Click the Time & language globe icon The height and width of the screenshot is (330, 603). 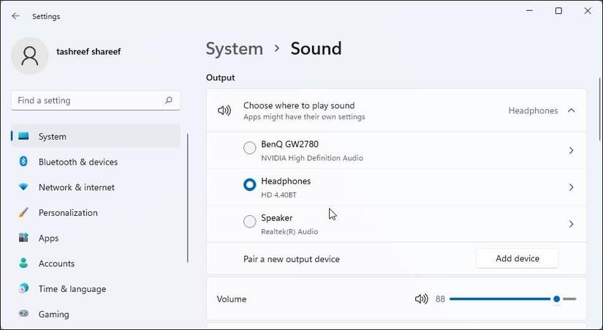(x=23, y=288)
